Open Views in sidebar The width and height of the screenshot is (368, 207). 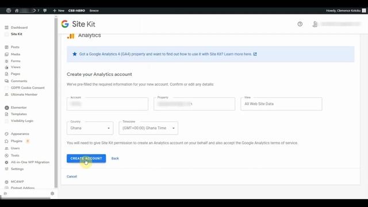tap(16, 67)
